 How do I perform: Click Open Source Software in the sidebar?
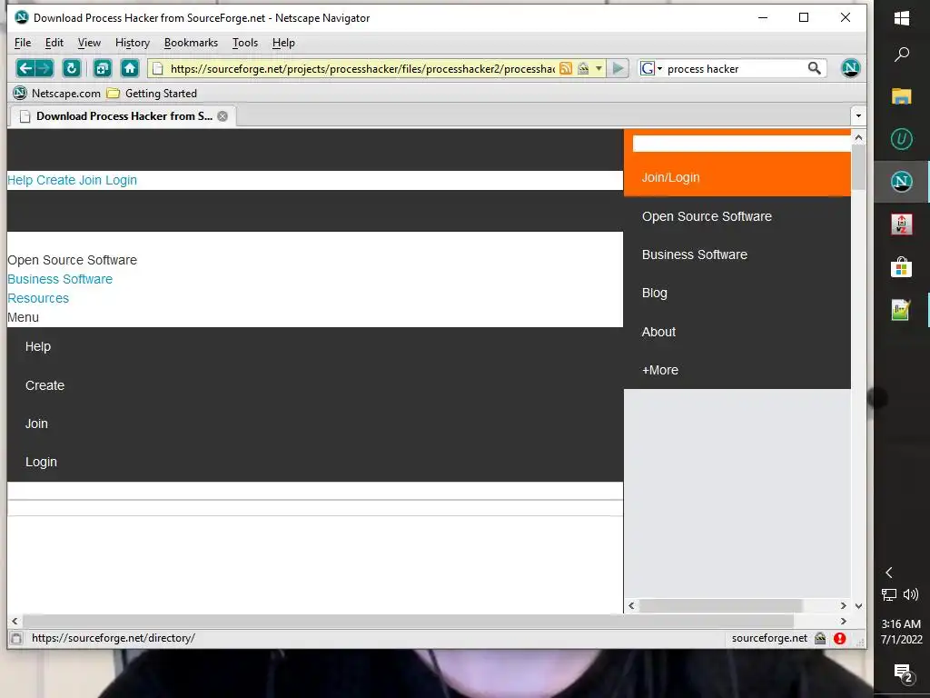707,216
